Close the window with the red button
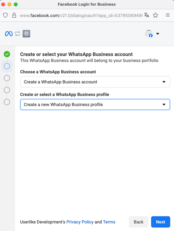 3,4
